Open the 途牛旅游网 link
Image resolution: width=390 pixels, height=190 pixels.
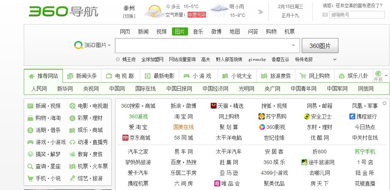321,162
